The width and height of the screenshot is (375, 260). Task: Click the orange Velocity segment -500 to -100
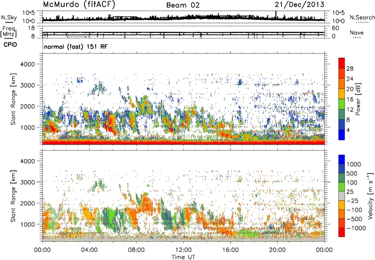342,214
